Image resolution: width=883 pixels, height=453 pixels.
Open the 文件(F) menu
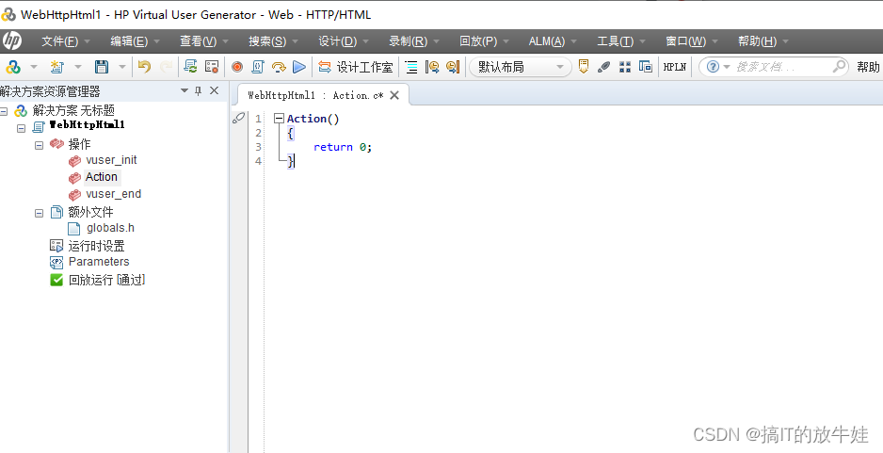point(65,41)
